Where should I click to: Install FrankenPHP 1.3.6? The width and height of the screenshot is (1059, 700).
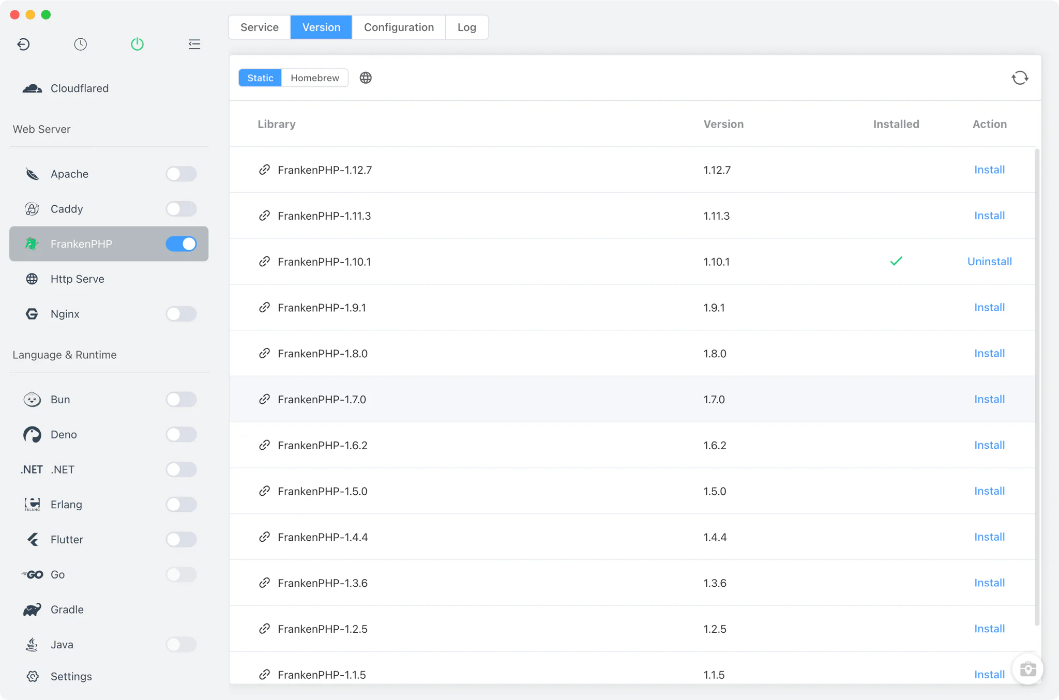(x=989, y=583)
